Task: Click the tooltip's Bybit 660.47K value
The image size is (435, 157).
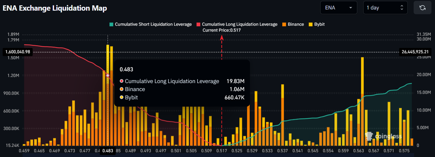Action: click(x=235, y=97)
